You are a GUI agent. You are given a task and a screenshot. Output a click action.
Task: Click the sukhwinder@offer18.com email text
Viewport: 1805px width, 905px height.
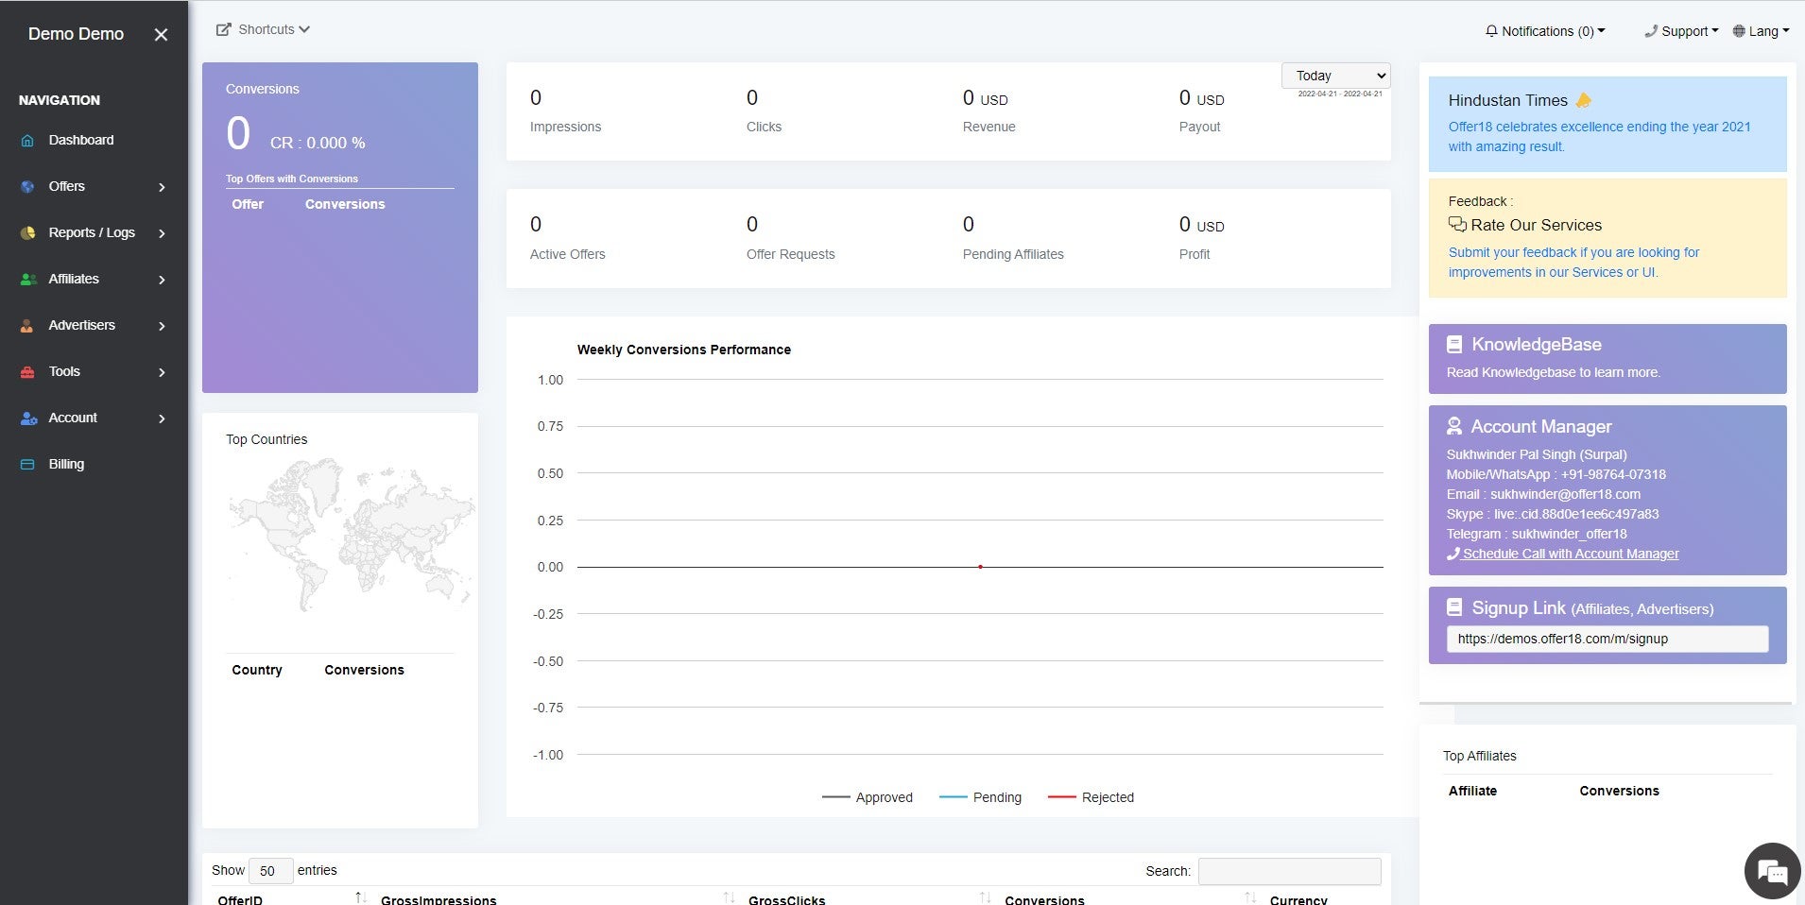point(1565,494)
